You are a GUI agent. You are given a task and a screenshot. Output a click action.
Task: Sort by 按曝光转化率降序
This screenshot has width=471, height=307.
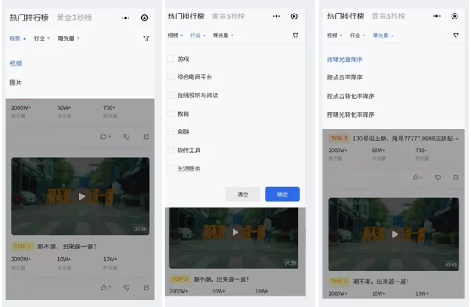pyautogui.click(x=351, y=114)
